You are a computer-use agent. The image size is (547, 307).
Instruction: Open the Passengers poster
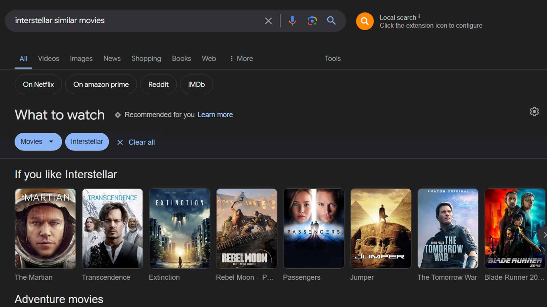point(314,229)
